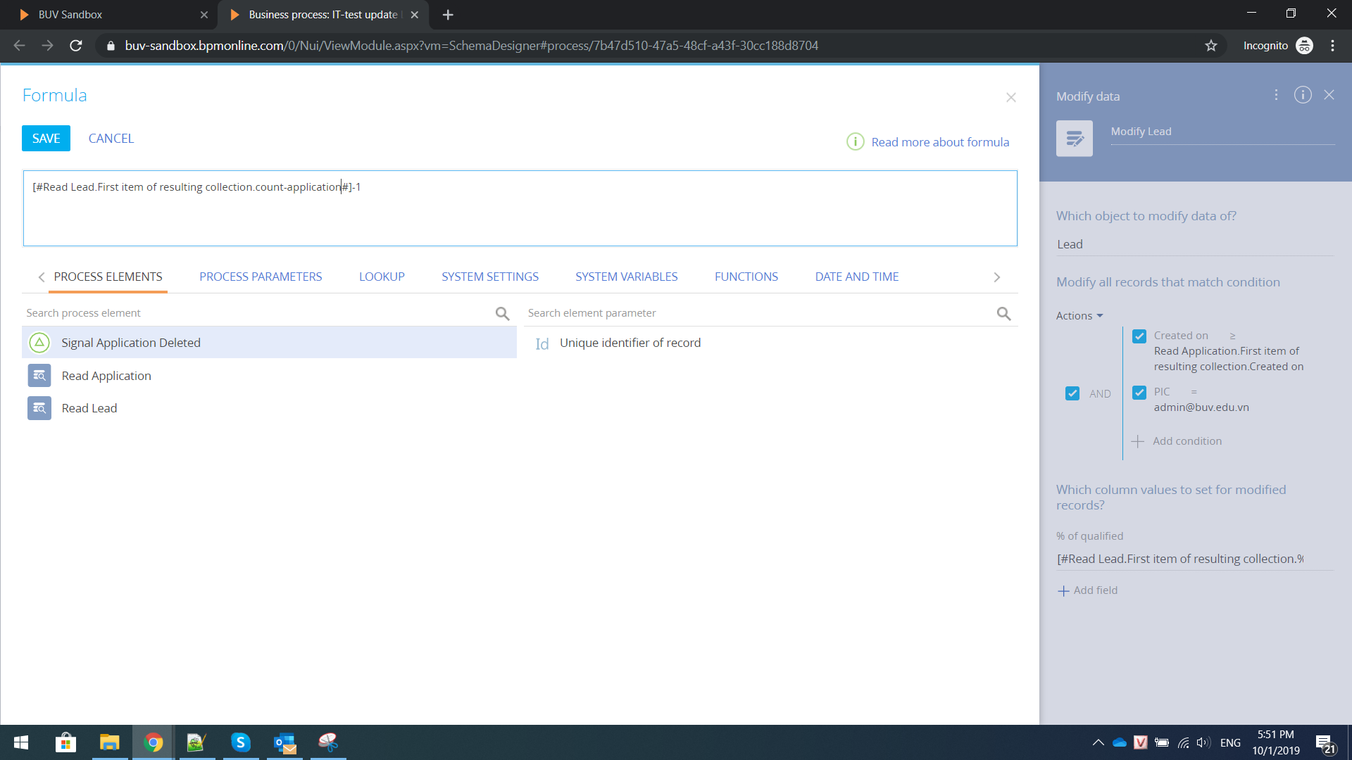This screenshot has height=760, width=1352.
Task: Click the Modify data element icon
Action: (x=1075, y=138)
